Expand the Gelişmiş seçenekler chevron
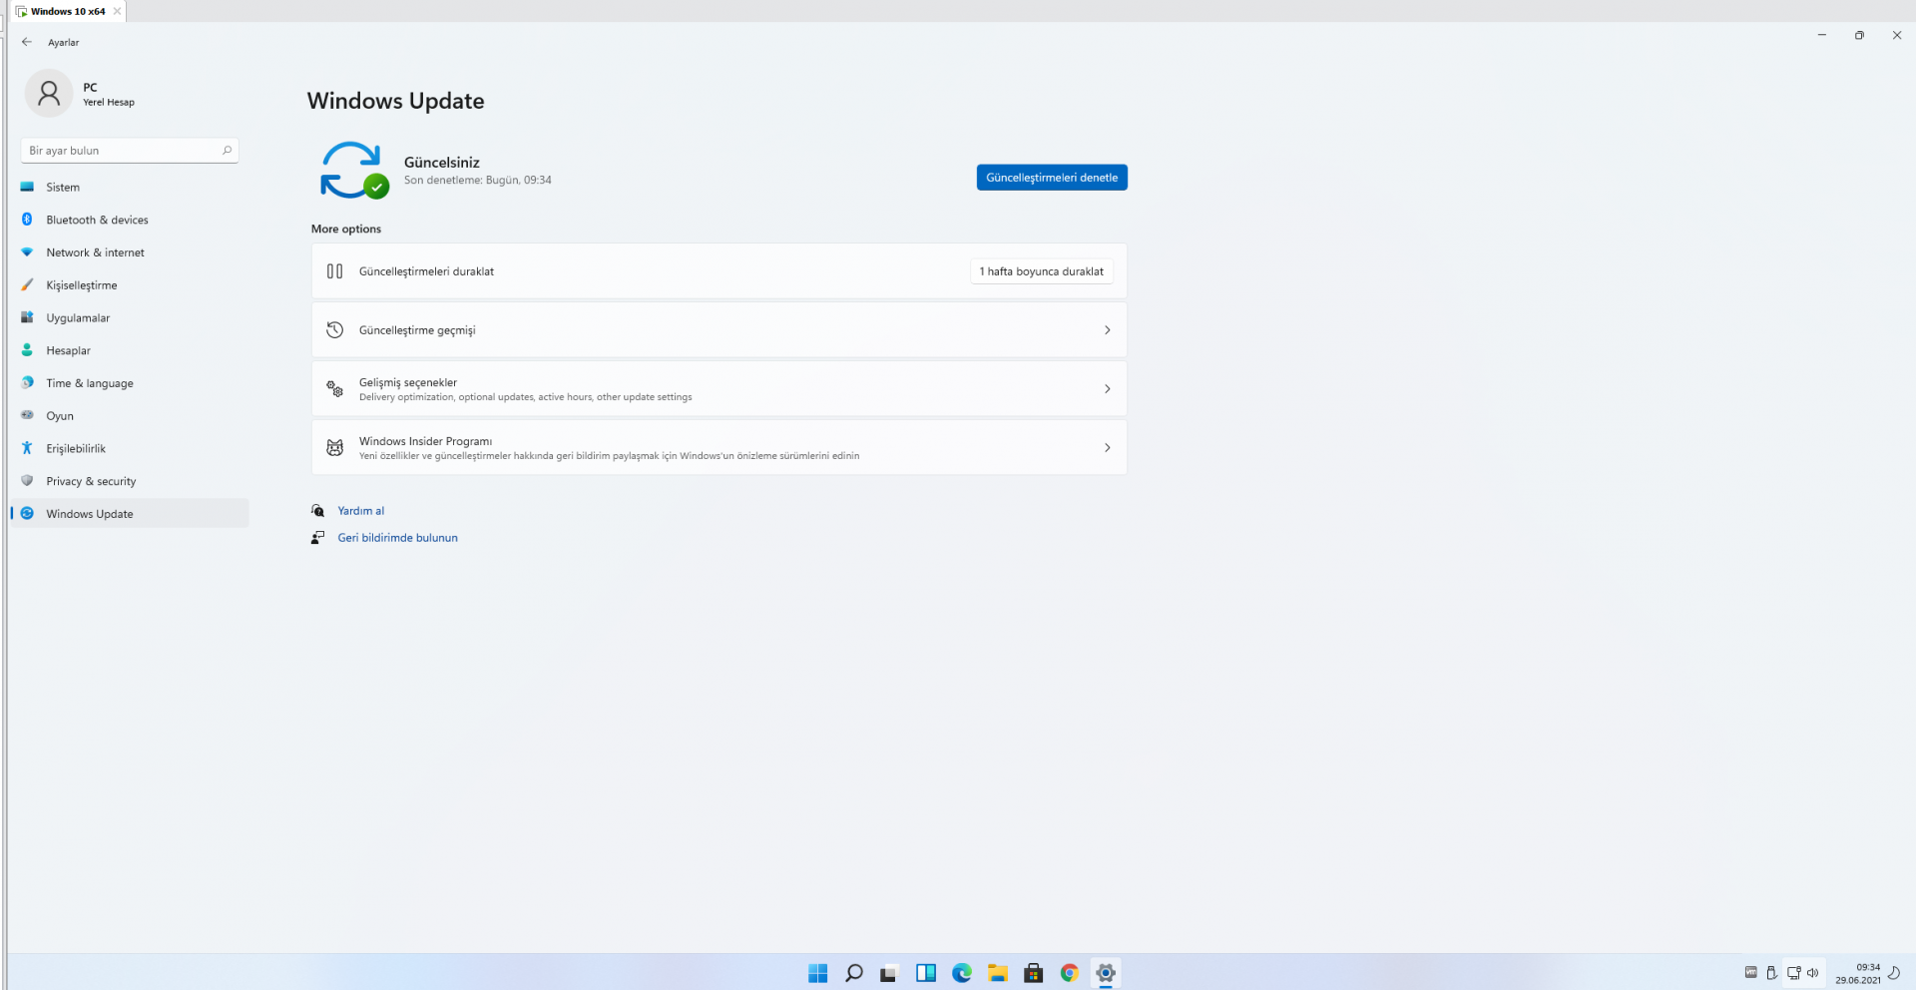The width and height of the screenshot is (1916, 990). coord(1107,389)
